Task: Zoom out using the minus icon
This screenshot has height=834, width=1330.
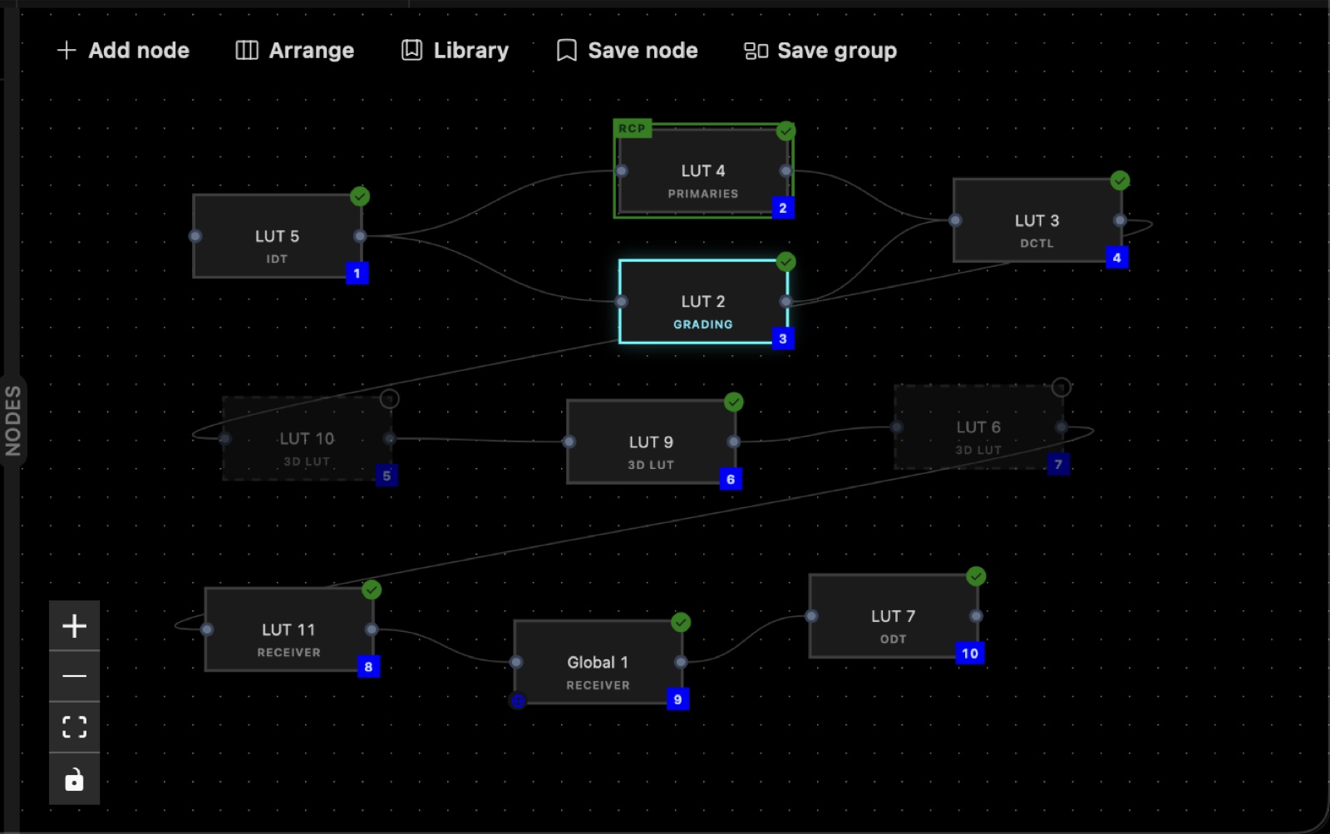Action: tap(74, 676)
